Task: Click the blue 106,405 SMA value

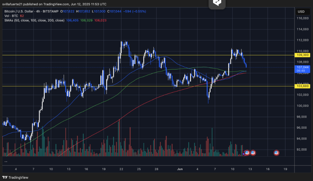Action: coord(72,20)
